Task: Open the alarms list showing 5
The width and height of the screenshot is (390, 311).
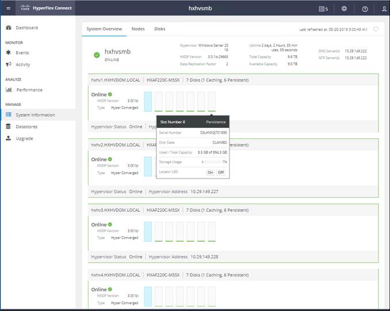Action: click(x=323, y=9)
